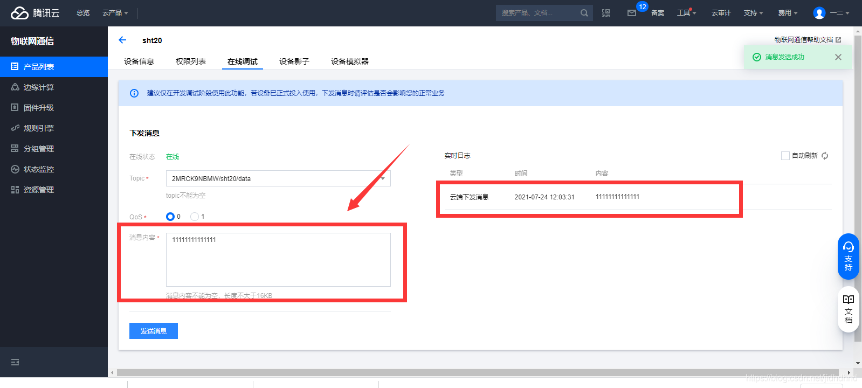Collapse the sidebar with bottom menu icon
Screen dimensions: 862x388
pos(15,362)
